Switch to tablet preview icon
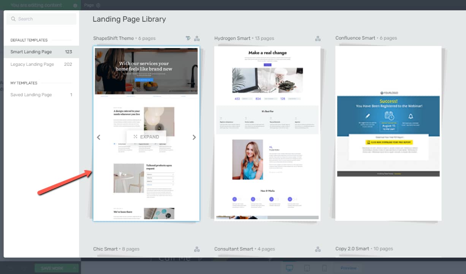This screenshot has width=466, height=274. 307,268
